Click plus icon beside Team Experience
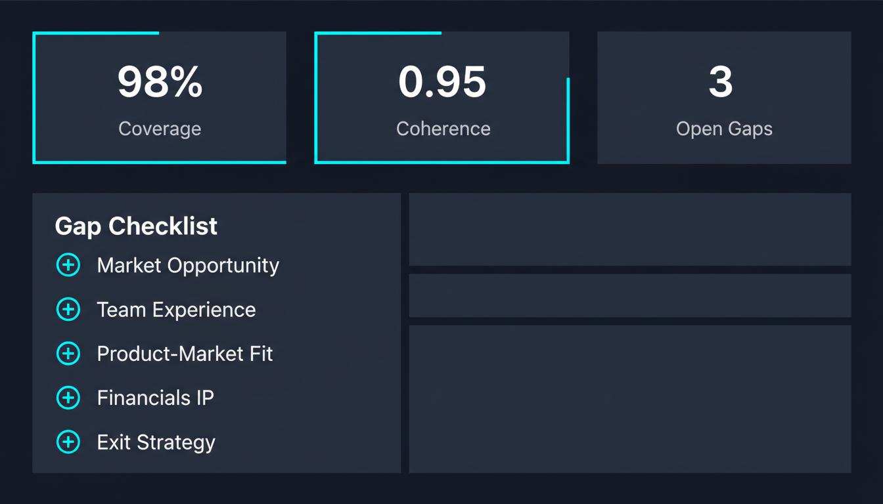Screen dimensions: 883x504 click(x=68, y=309)
